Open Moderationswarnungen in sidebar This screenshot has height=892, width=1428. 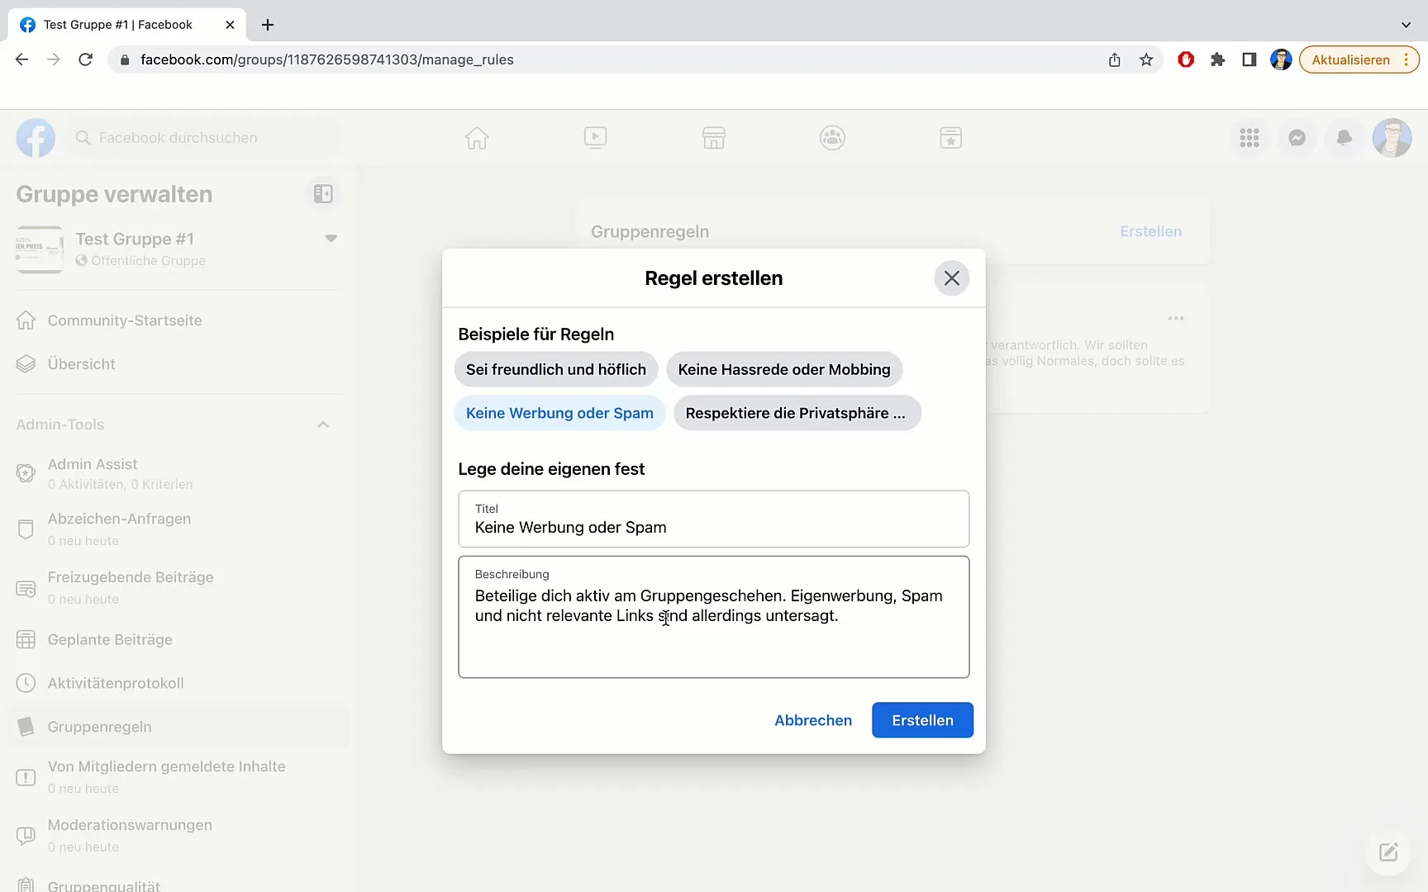click(x=178, y=835)
